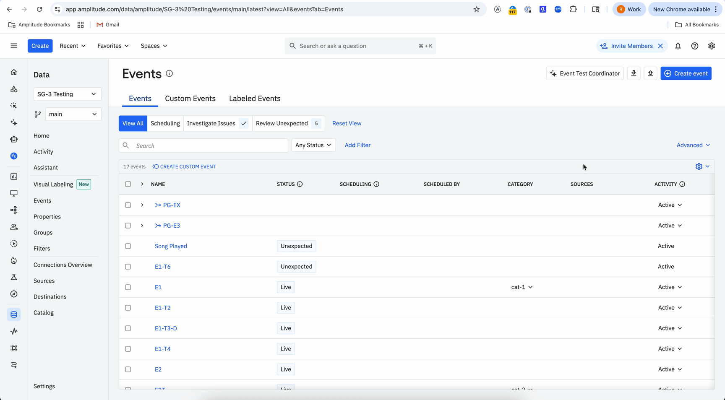Open the hamburger navigation menu
This screenshot has width=725, height=400.
point(14,46)
